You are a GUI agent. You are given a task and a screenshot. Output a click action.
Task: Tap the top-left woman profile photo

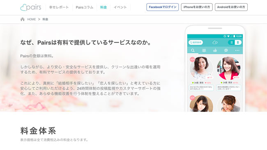click(201, 68)
